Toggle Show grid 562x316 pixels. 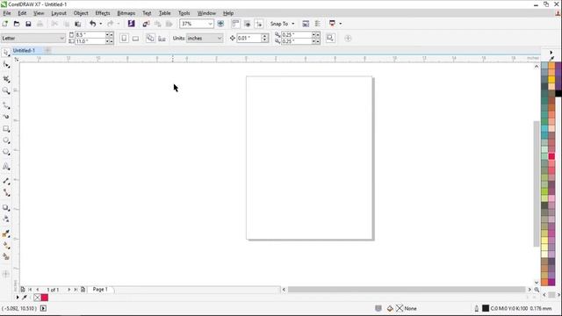click(248, 24)
